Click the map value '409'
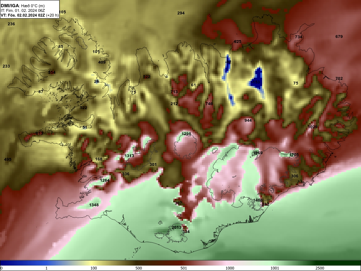This screenshot has height=271, width=361. (102, 62)
